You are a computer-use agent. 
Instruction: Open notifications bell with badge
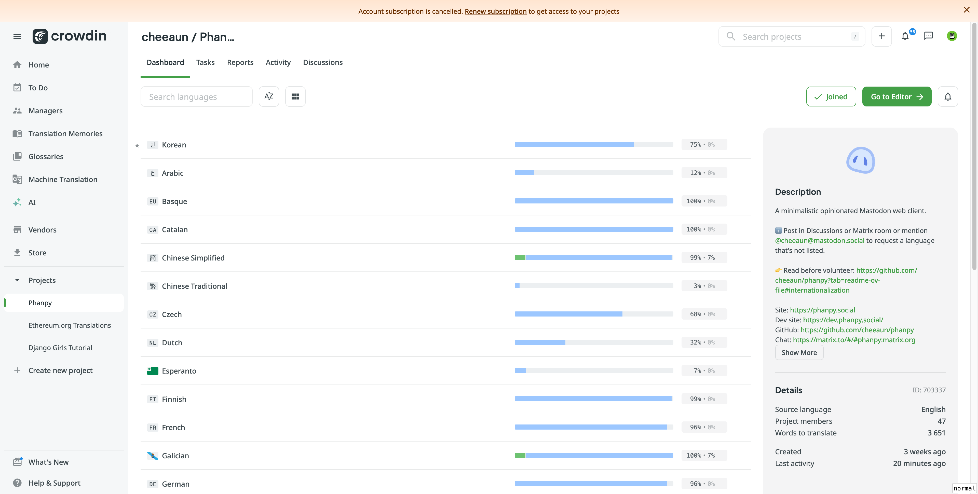click(x=905, y=36)
